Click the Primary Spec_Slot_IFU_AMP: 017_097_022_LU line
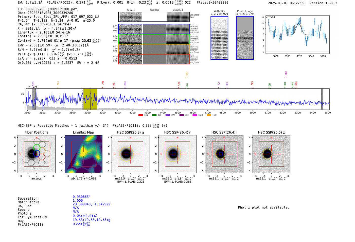The height and width of the screenshot is (242, 355). 58,17
